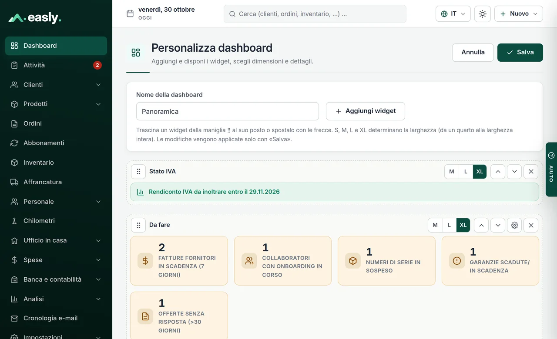557x339 pixels.
Task: Expand the Ufficio in casa menu
Action: point(98,240)
